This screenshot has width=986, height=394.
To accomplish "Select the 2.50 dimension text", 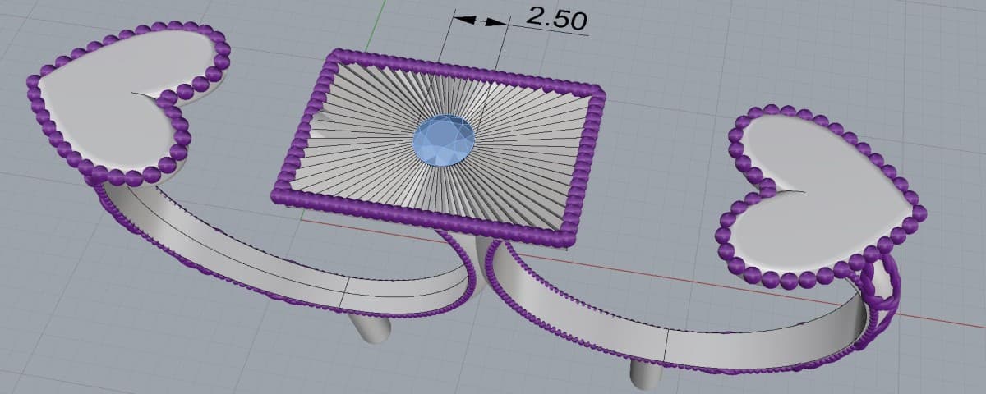I will pyautogui.click(x=556, y=17).
